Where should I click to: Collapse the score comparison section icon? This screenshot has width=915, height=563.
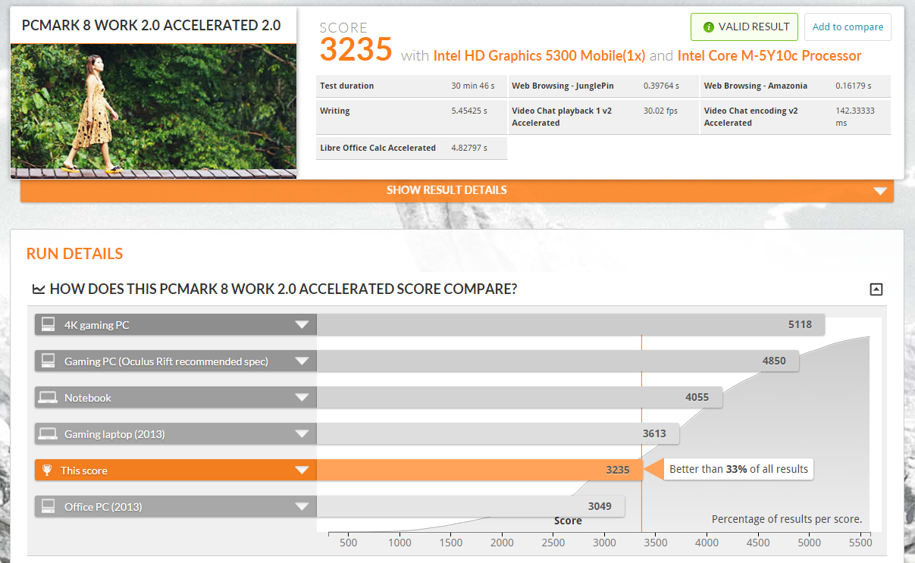point(876,289)
